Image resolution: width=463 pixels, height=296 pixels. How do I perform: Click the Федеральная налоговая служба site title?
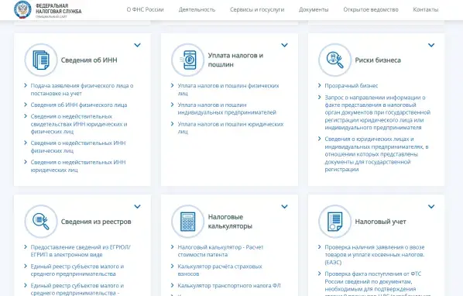[x=59, y=9]
